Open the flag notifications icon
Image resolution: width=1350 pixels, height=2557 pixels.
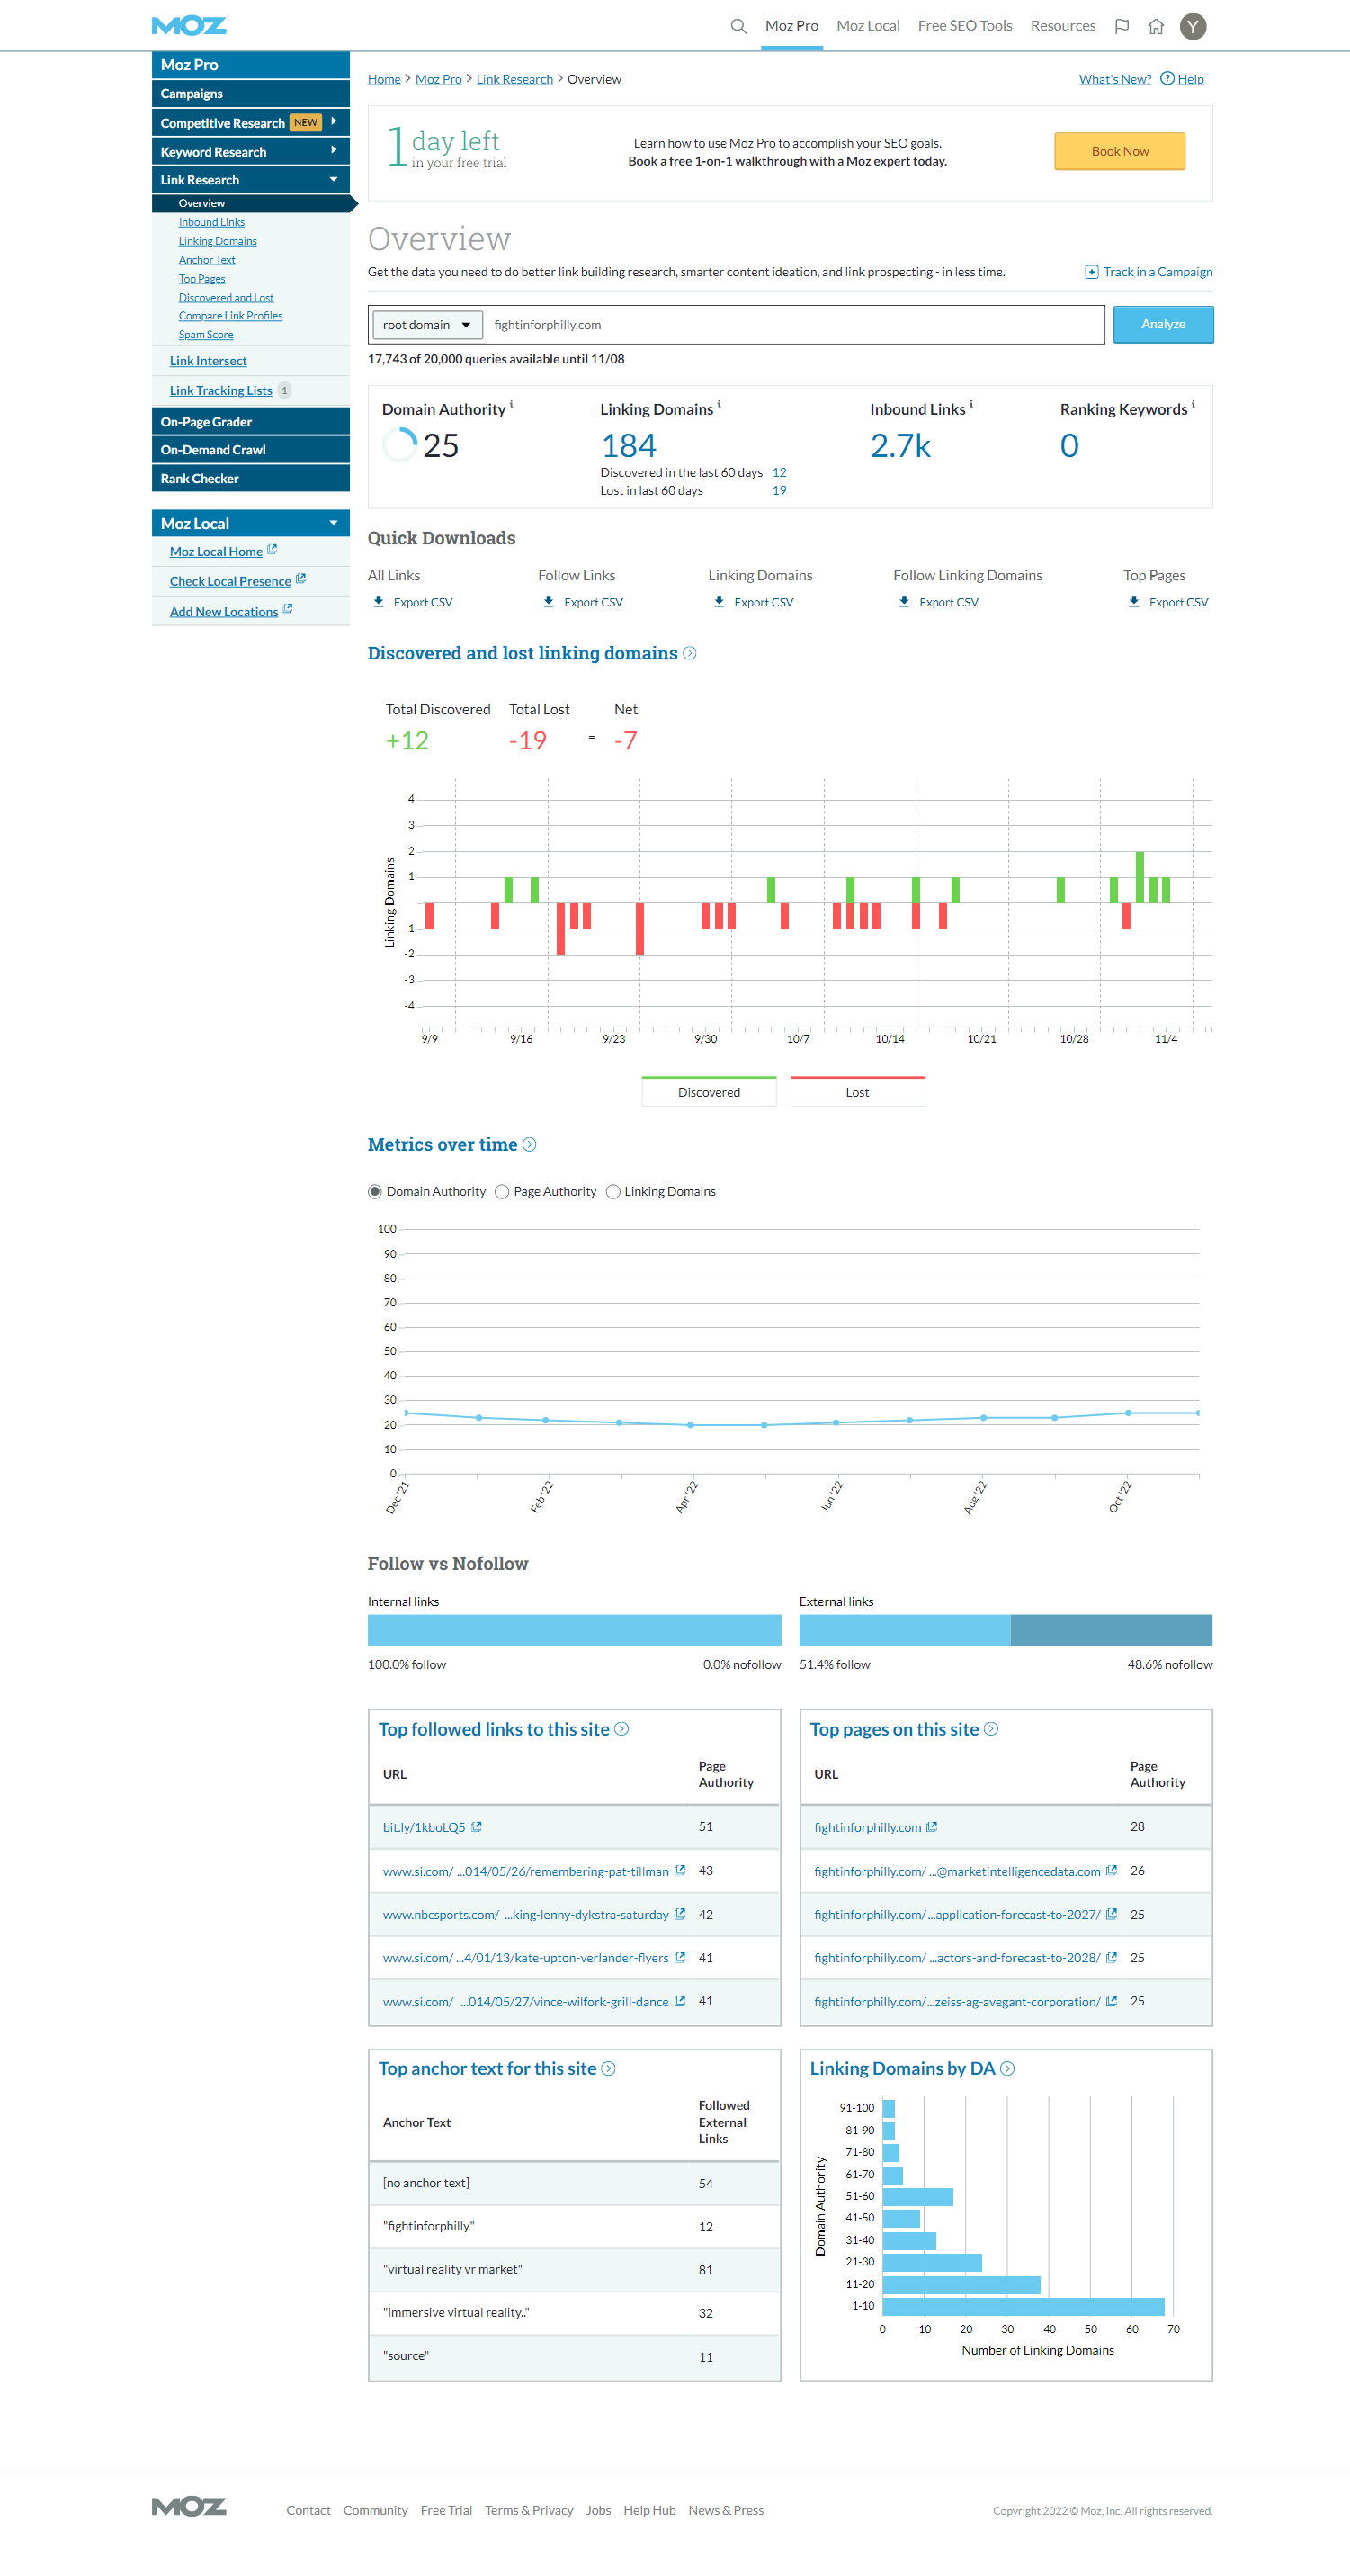tap(1122, 27)
